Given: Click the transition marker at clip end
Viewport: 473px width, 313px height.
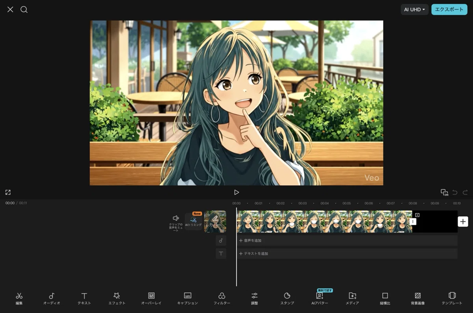Looking at the screenshot, I should coord(413,222).
